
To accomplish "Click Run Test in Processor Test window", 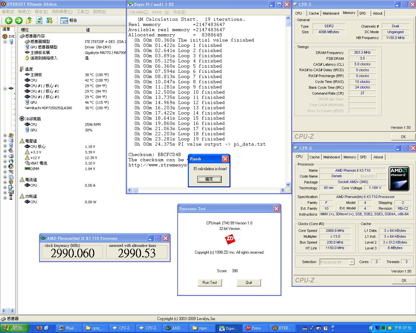I will point(210,283).
